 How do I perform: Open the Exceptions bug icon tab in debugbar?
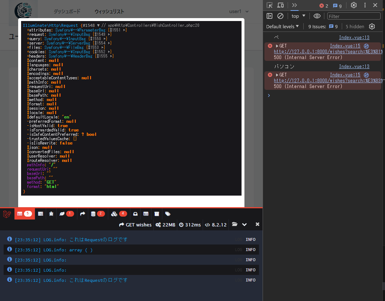(51, 214)
